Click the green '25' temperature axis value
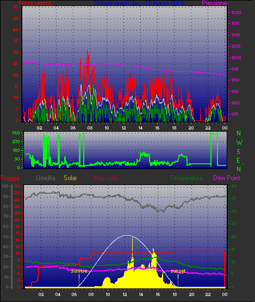255x302 pixels. point(234,224)
